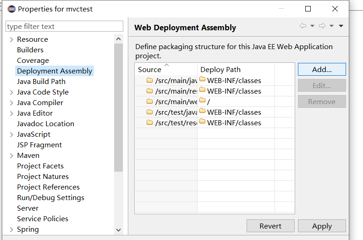Click the Source column header

150,70
